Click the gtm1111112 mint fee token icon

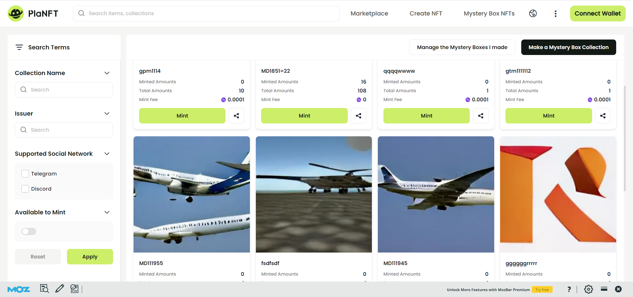coord(590,100)
